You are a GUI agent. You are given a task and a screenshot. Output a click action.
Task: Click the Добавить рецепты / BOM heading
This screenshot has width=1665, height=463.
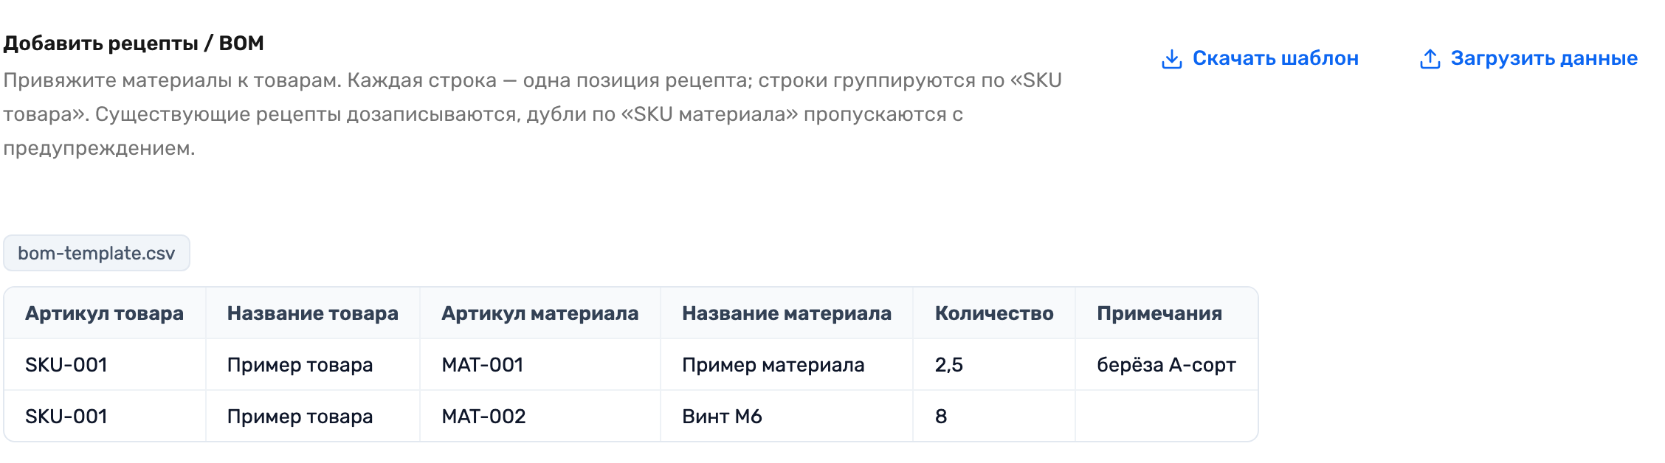[x=134, y=43]
